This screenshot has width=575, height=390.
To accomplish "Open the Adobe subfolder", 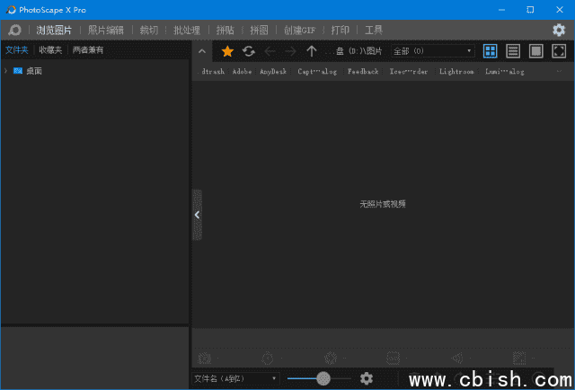I will 242,72.
